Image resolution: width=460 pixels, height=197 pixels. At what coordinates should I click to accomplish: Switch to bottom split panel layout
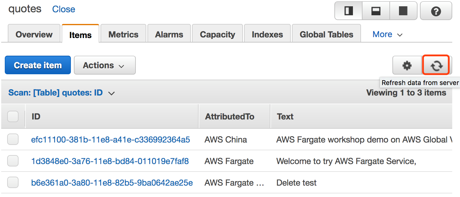[376, 11]
